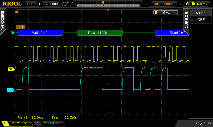This screenshot has width=213, height=127.
Task: Click the orange trigger marker above memory bar
Action: (103, 3)
